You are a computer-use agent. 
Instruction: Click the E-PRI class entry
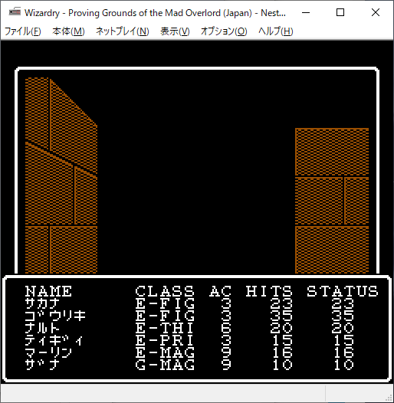165,340
